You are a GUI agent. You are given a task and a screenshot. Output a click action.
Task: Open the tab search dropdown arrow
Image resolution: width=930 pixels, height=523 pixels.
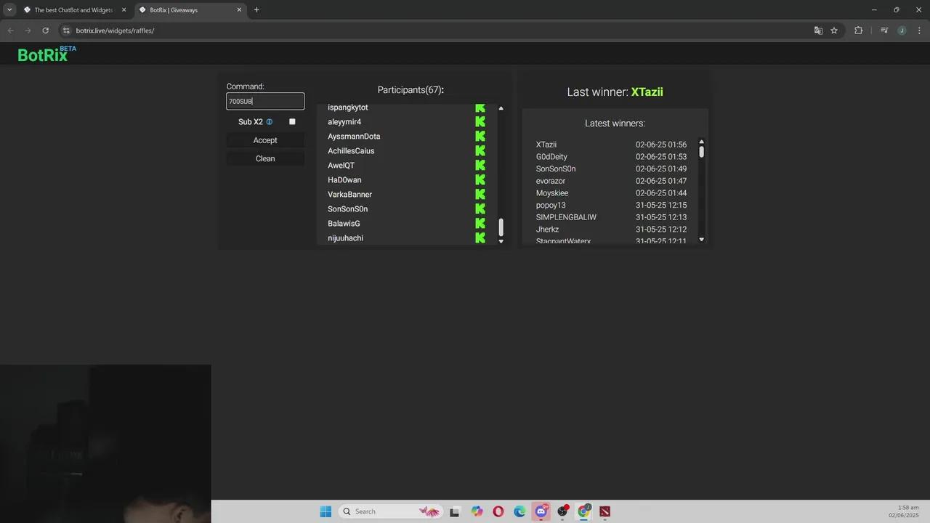[9, 10]
